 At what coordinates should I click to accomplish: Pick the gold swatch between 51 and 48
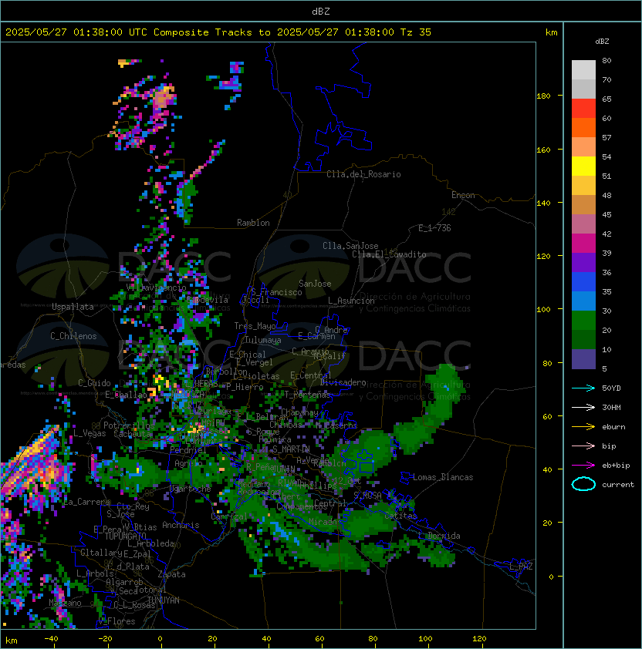point(583,186)
